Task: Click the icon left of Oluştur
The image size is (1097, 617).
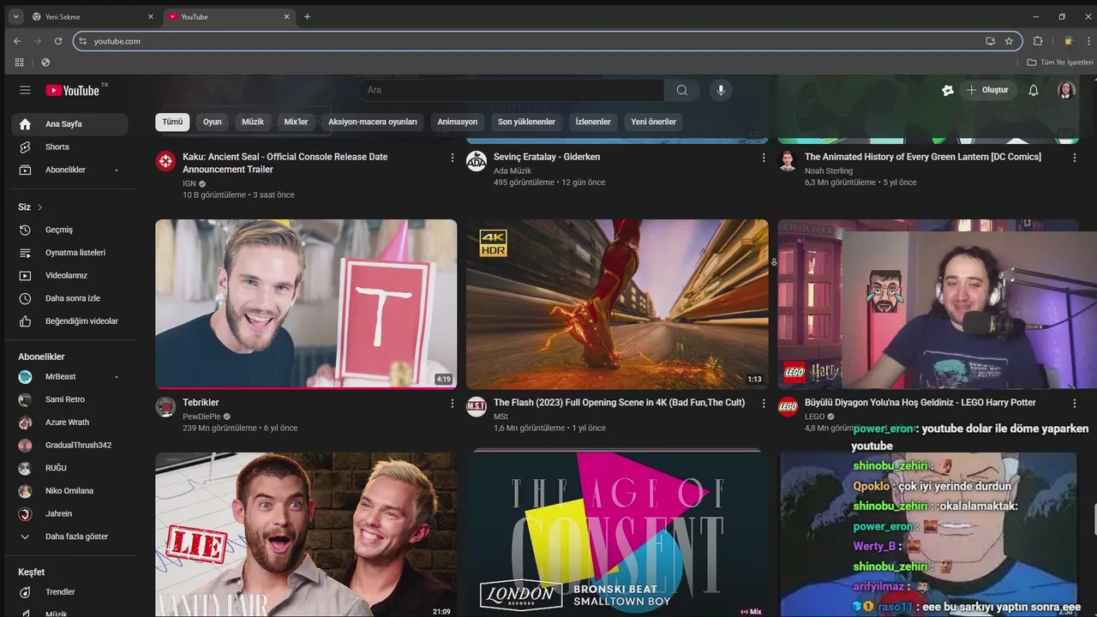Action: pyautogui.click(x=948, y=90)
